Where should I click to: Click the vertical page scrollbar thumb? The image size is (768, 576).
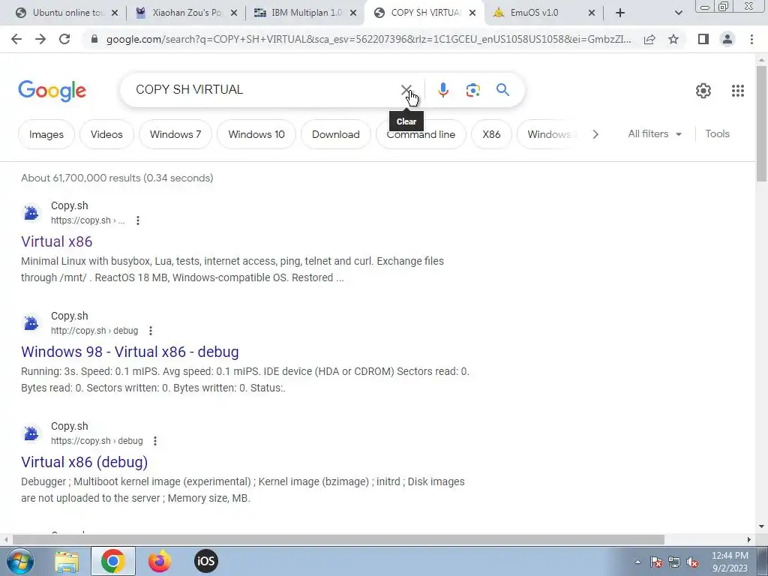click(x=761, y=124)
